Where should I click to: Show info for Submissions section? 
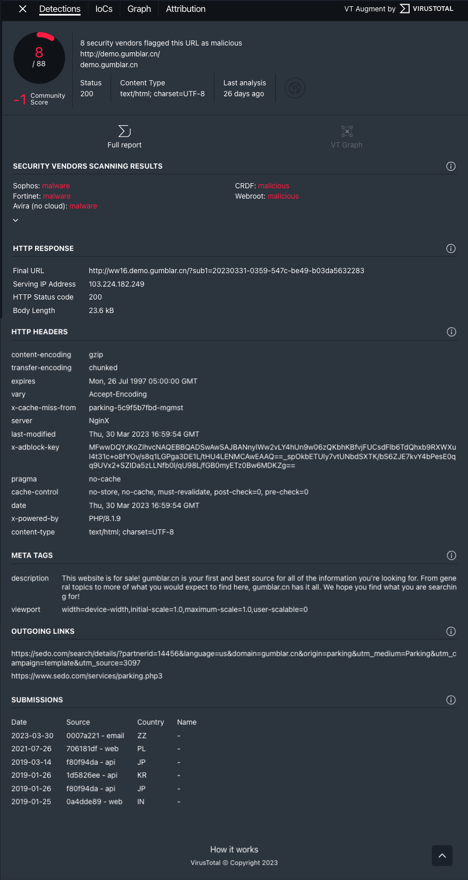tap(451, 700)
